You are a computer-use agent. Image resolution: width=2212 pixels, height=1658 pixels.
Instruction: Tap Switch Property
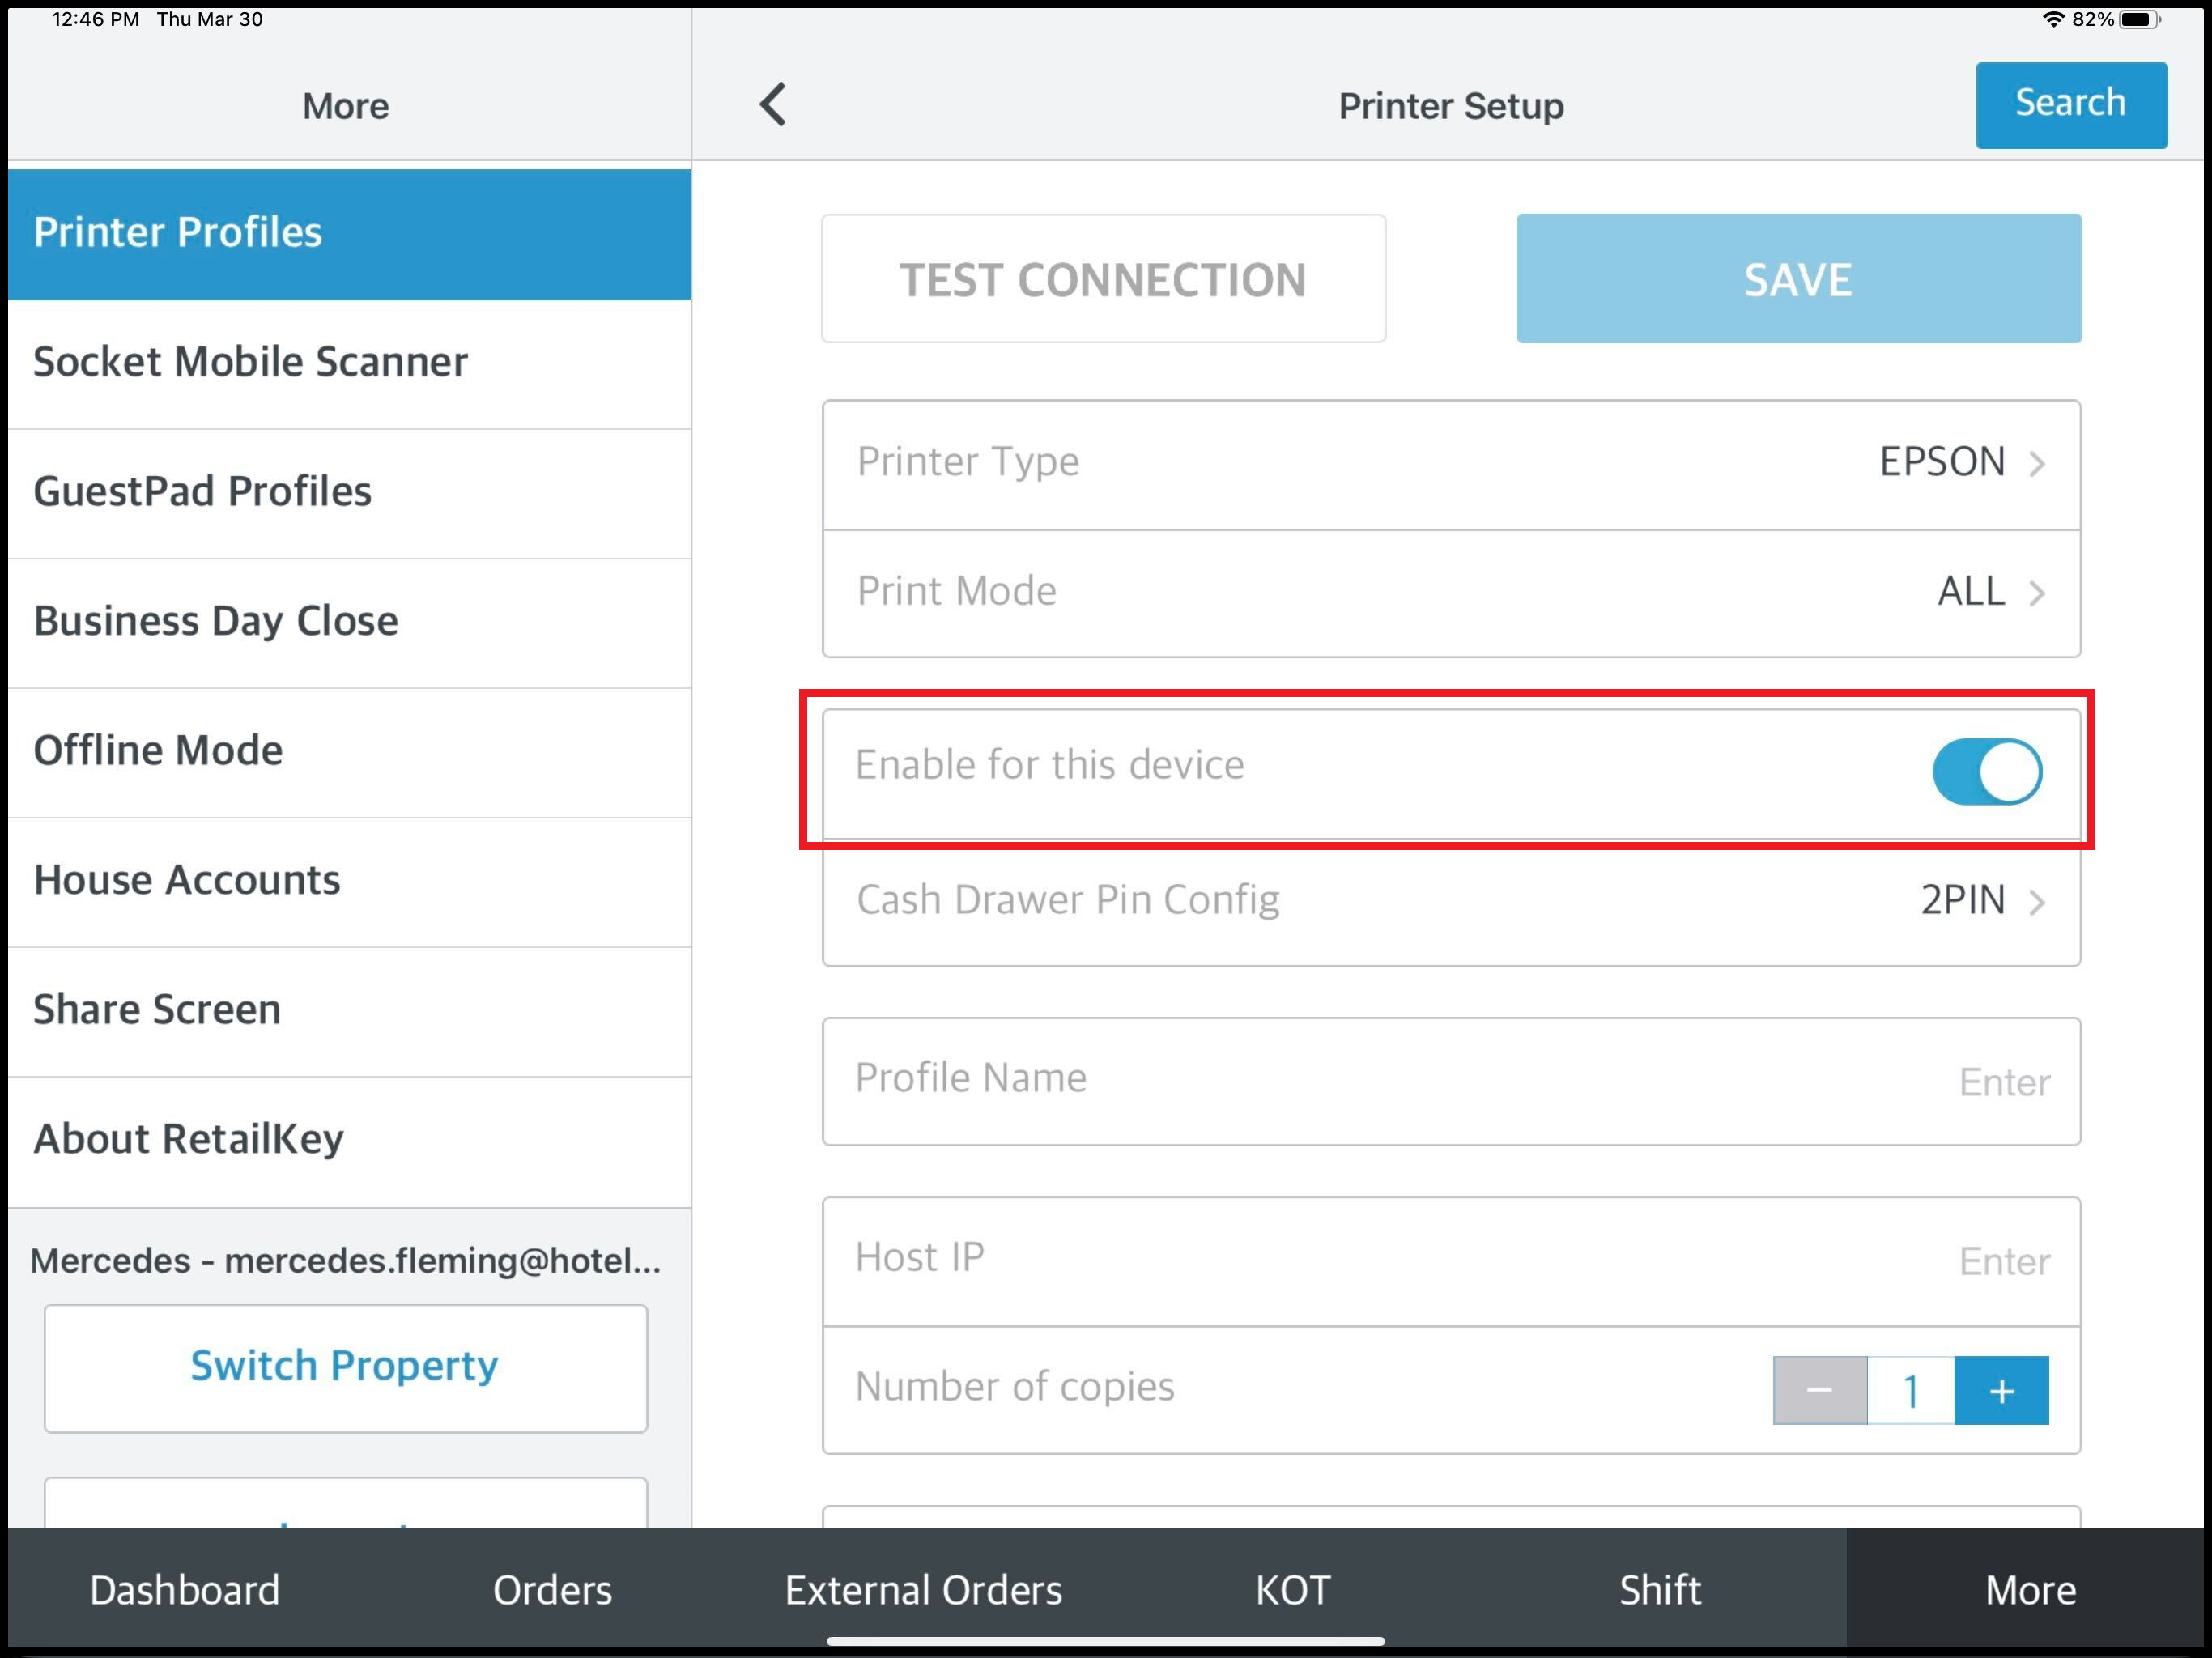344,1366
